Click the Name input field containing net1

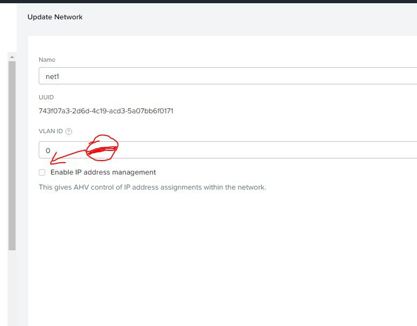click(228, 76)
